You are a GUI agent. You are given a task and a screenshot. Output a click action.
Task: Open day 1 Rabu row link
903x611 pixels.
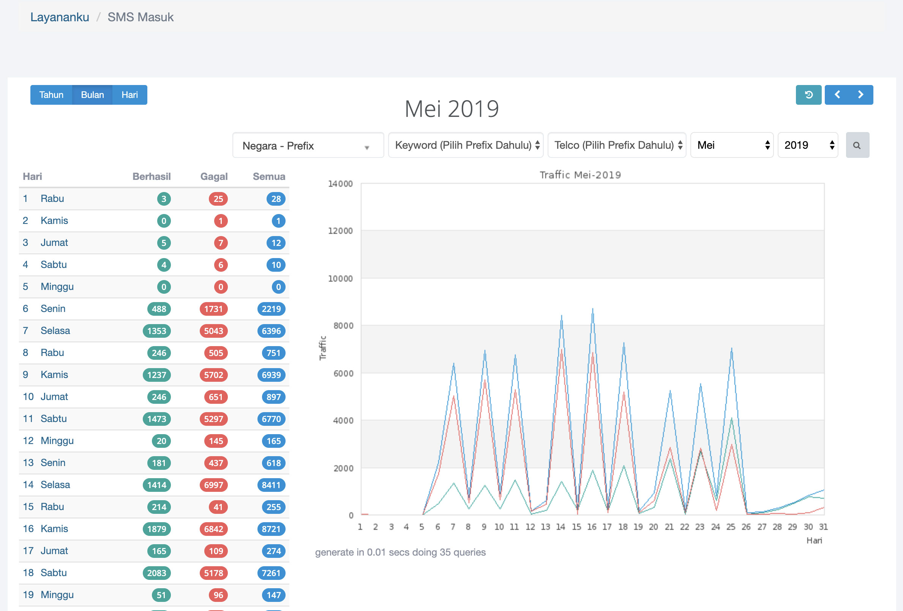[x=52, y=198]
